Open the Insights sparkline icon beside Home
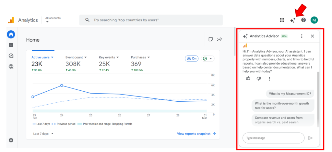This screenshot has width=332, height=152. pos(220,39)
